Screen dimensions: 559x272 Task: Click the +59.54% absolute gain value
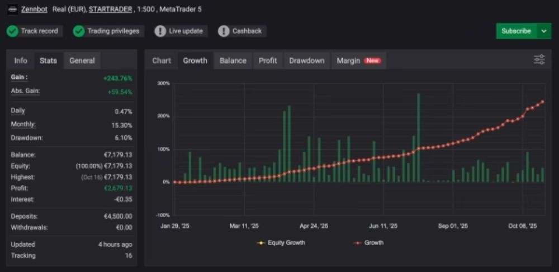[x=120, y=92]
